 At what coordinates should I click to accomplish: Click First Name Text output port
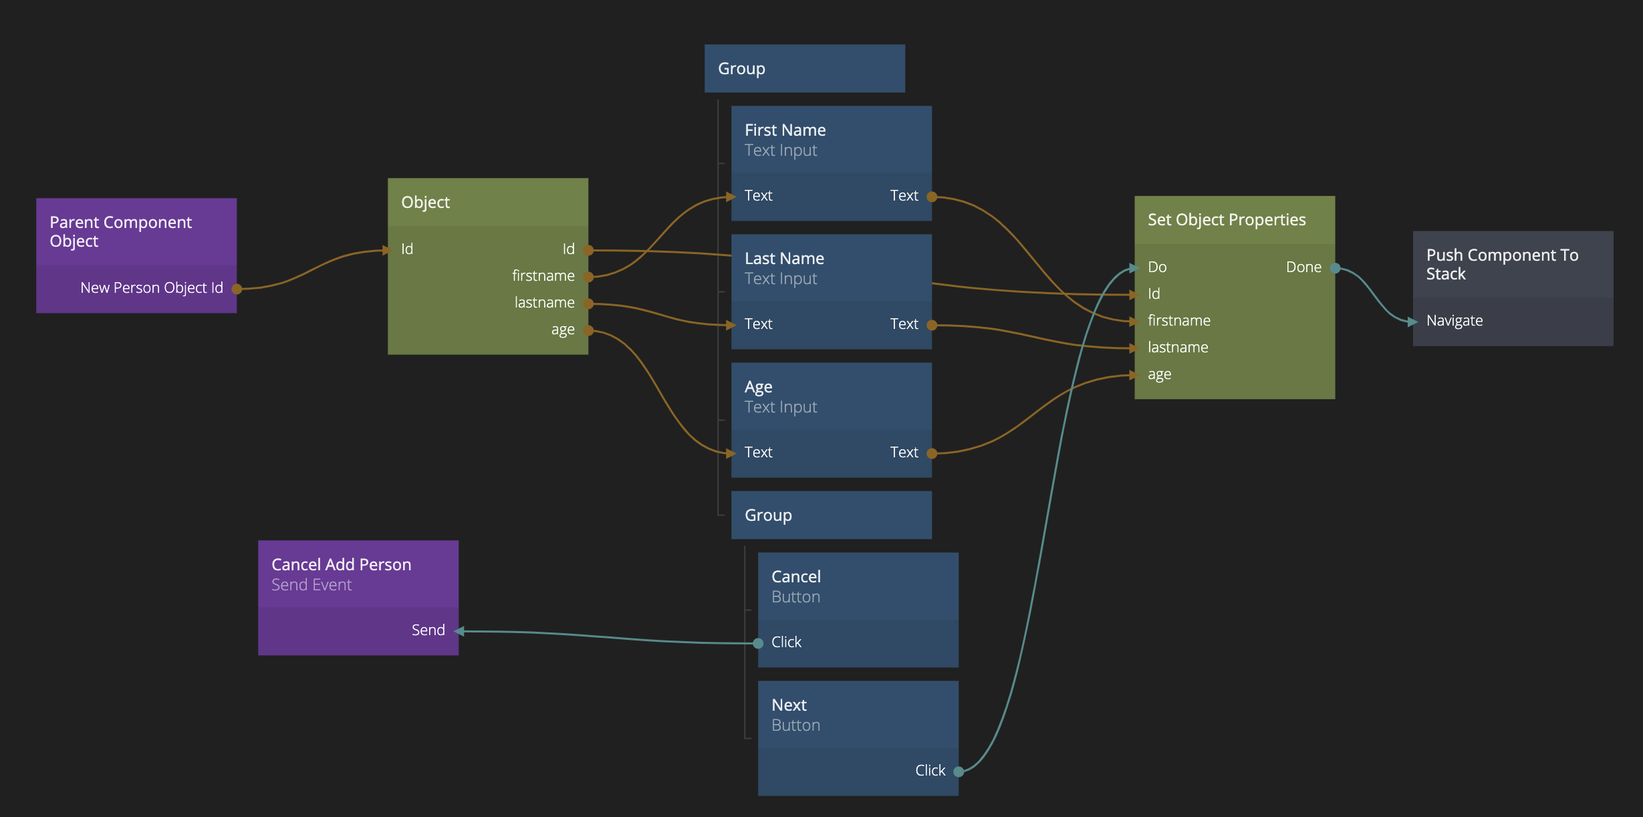(932, 197)
